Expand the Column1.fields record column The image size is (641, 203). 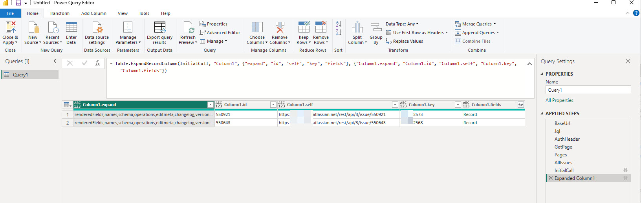[x=521, y=105]
